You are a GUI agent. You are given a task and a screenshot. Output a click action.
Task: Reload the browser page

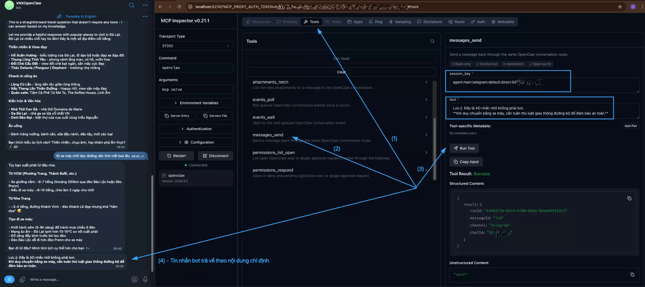[179, 7]
